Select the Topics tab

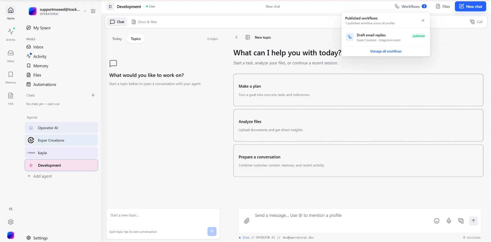(136, 39)
